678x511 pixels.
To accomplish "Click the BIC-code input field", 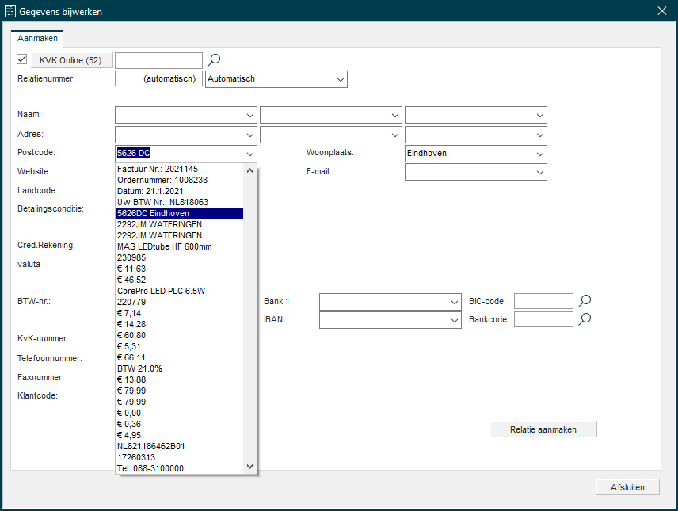I will (543, 301).
